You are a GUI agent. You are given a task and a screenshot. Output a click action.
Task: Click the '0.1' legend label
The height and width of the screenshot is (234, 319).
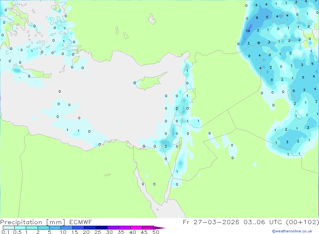point(5,232)
